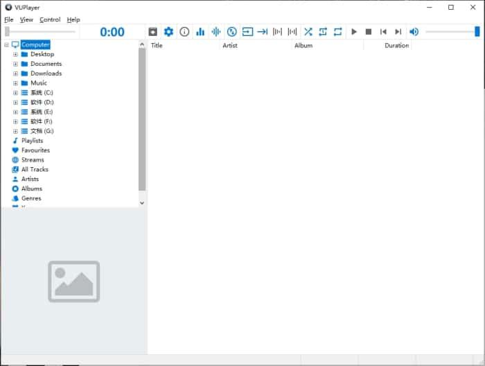This screenshot has width=485, height=366.
Task: Collapse the Computer tree node
Action: [x=6, y=45]
